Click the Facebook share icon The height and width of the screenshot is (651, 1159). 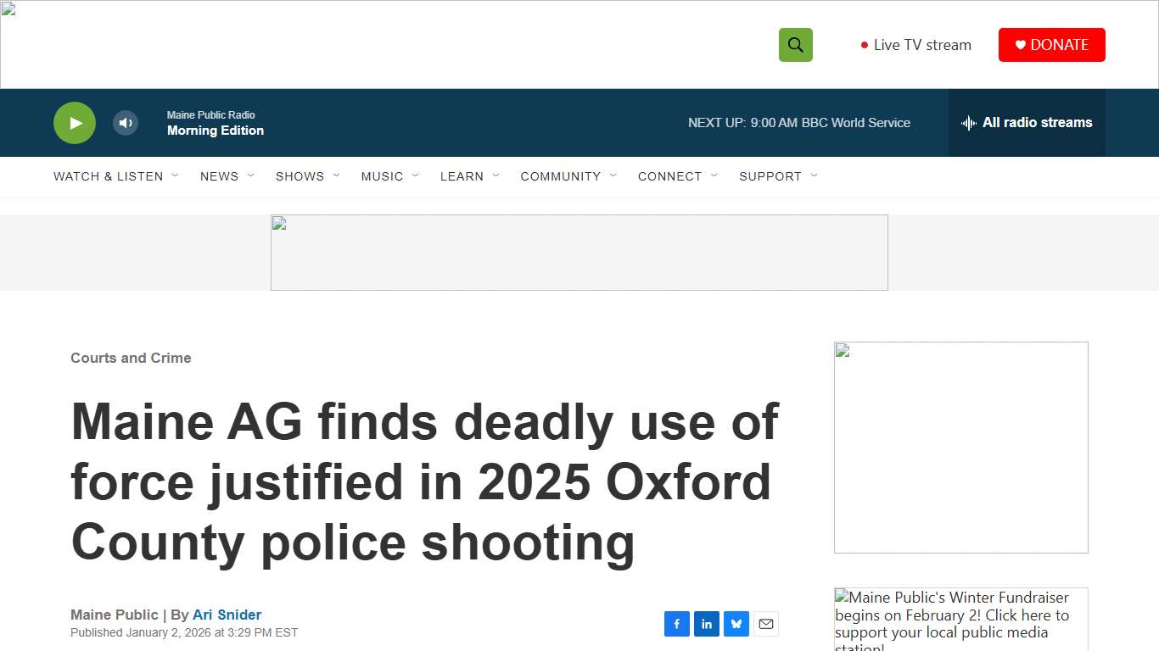(676, 623)
